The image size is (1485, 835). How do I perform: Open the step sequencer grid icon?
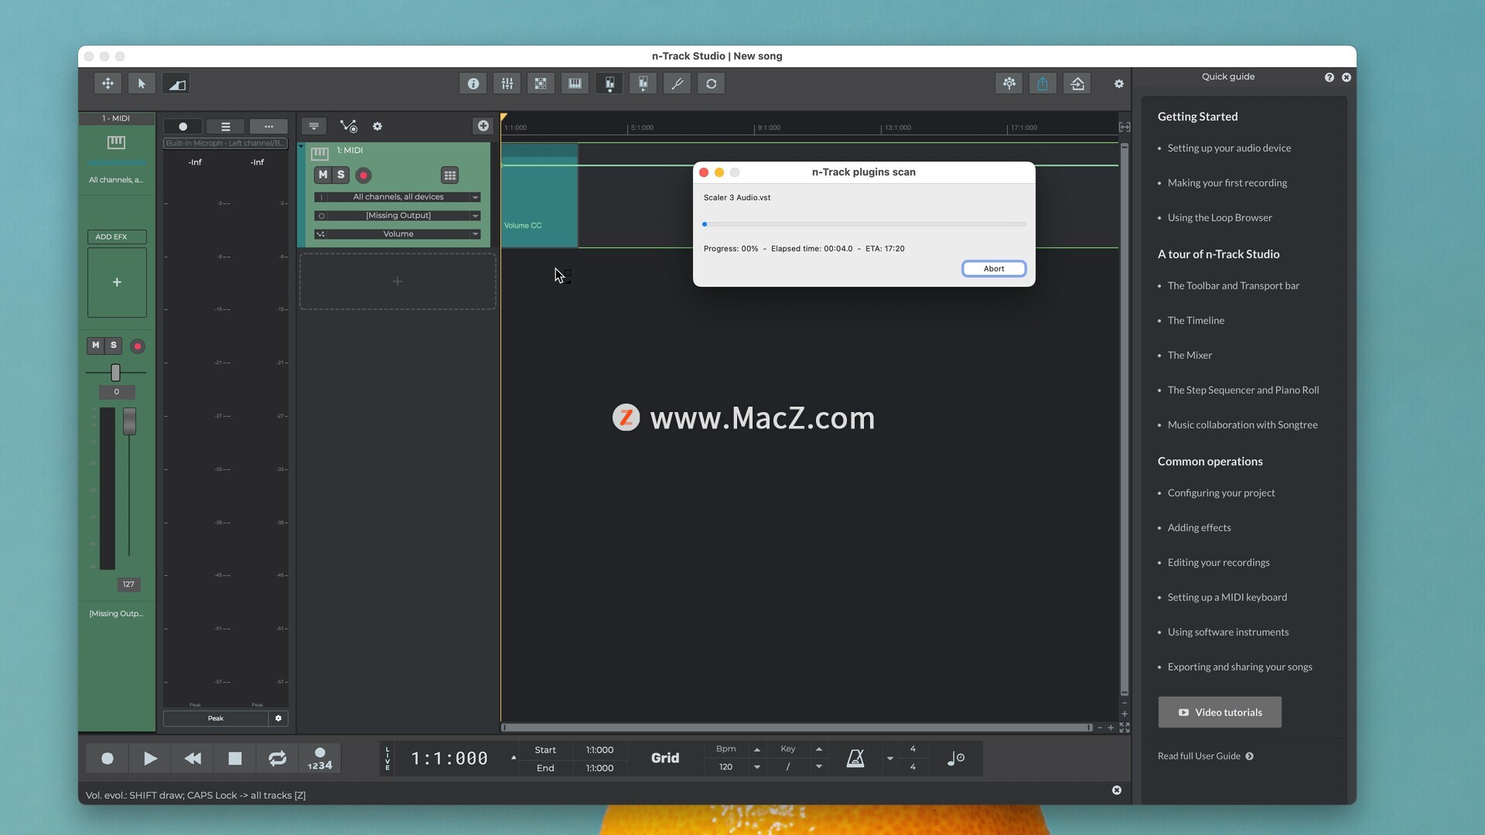[x=541, y=83]
